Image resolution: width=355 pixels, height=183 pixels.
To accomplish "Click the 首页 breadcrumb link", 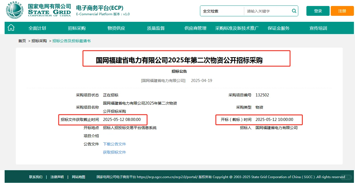I will coord(22,41).
